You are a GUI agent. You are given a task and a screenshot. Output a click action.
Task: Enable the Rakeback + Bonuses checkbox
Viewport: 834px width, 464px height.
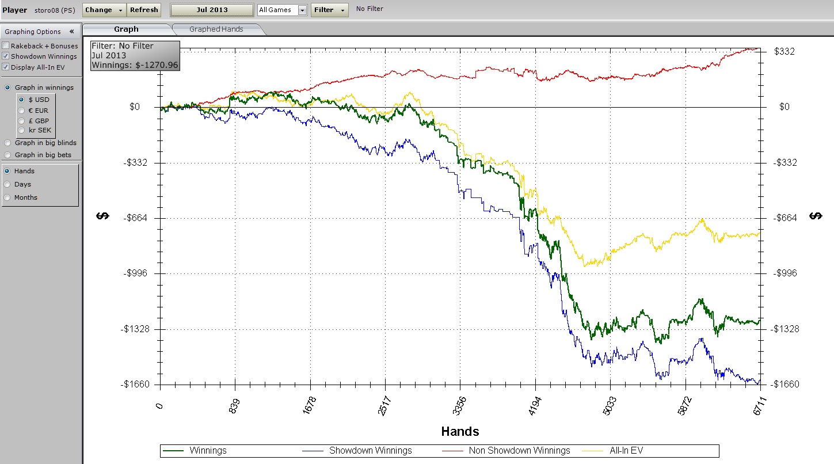click(x=6, y=45)
